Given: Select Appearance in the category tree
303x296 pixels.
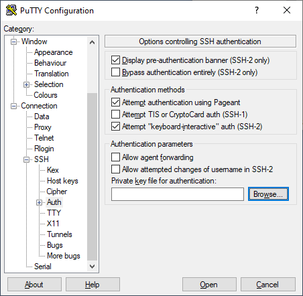Looking at the screenshot, I should (x=54, y=52).
